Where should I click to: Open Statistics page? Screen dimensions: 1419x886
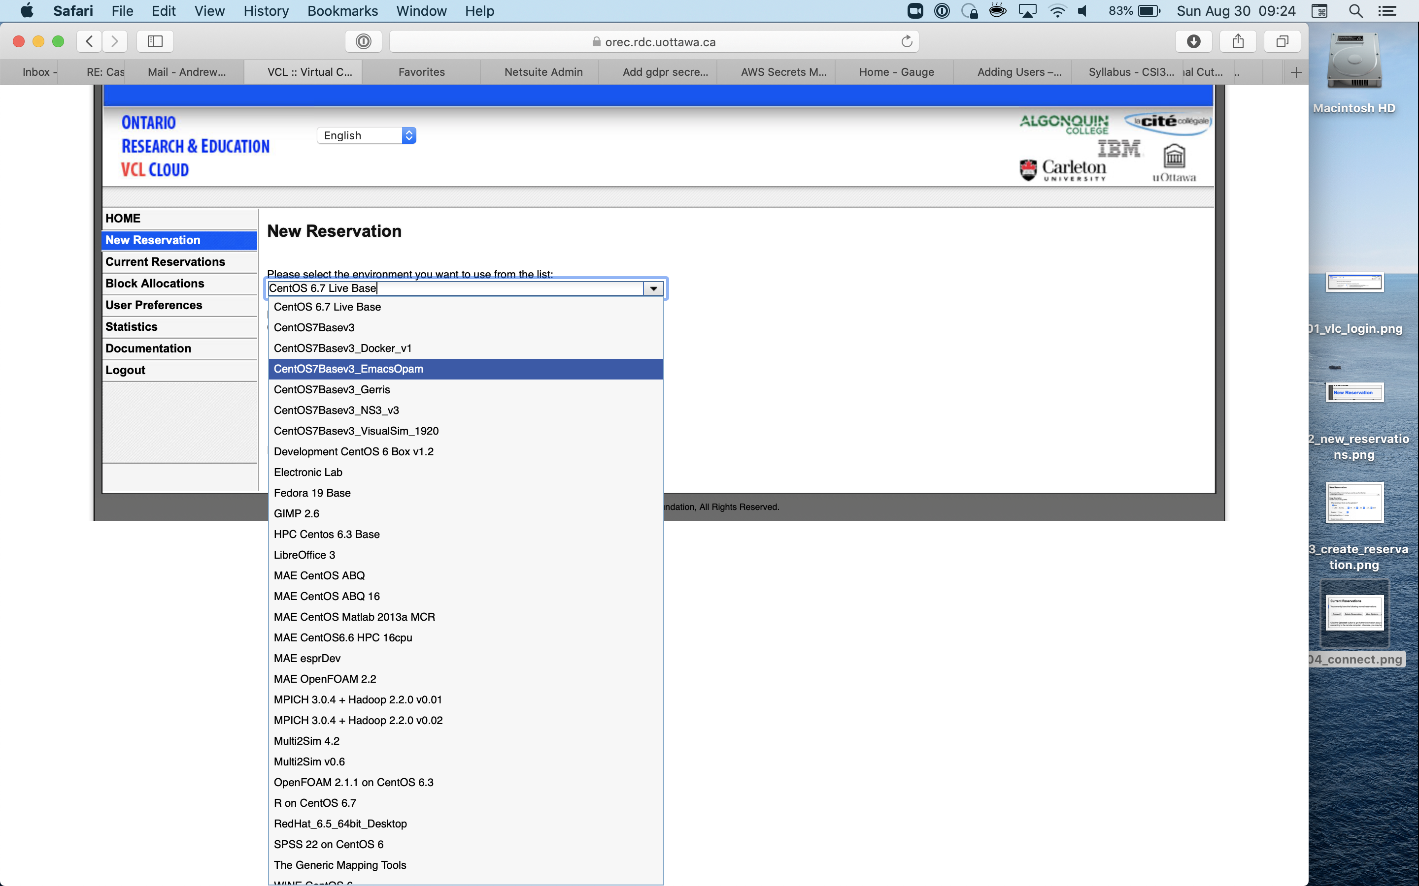(180, 327)
